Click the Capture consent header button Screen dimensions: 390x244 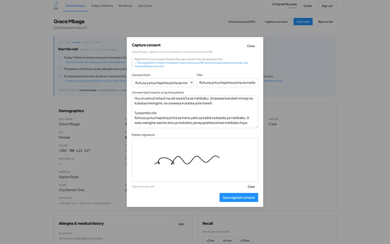[x=276, y=22]
